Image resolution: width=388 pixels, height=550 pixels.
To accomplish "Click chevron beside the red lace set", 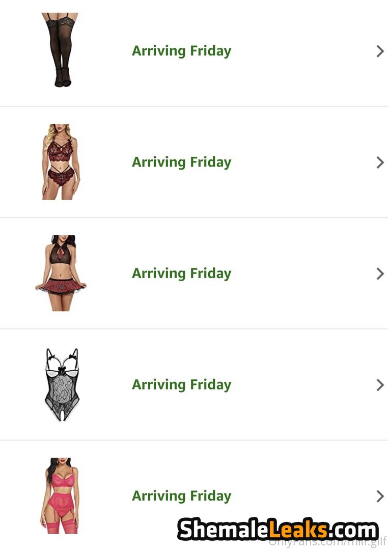I will (380, 162).
